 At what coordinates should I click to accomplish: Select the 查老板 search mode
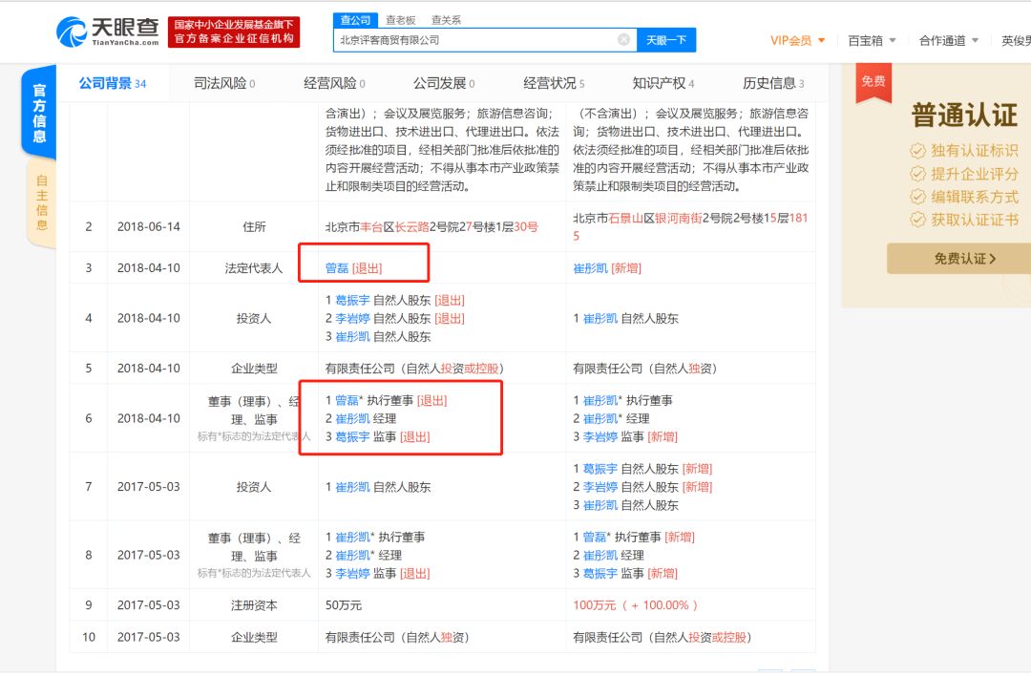click(x=401, y=19)
